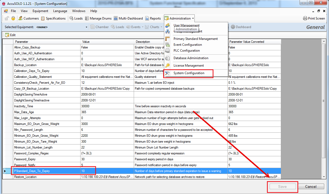329x194 pixels.
Task: Click the Print Screen icon
Action: 305,18
